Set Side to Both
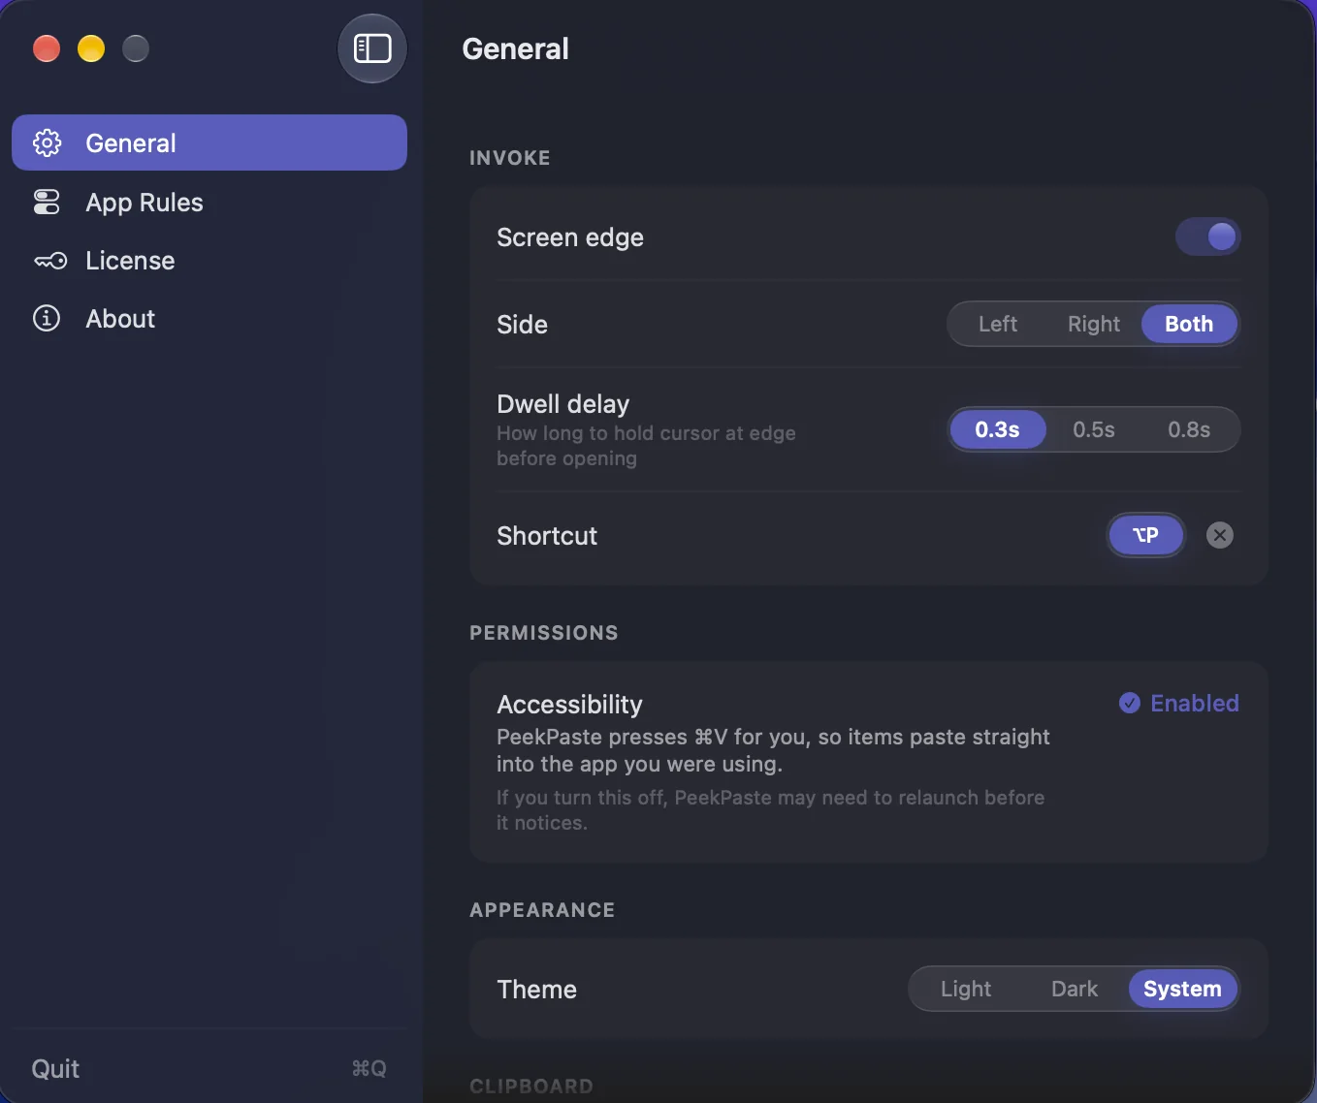 coord(1189,324)
